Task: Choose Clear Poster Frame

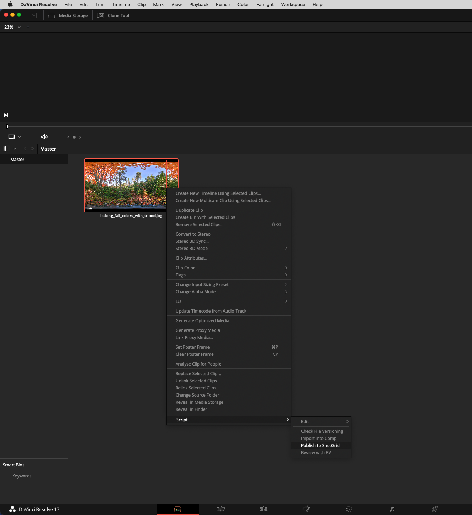Action: [x=229, y=354]
